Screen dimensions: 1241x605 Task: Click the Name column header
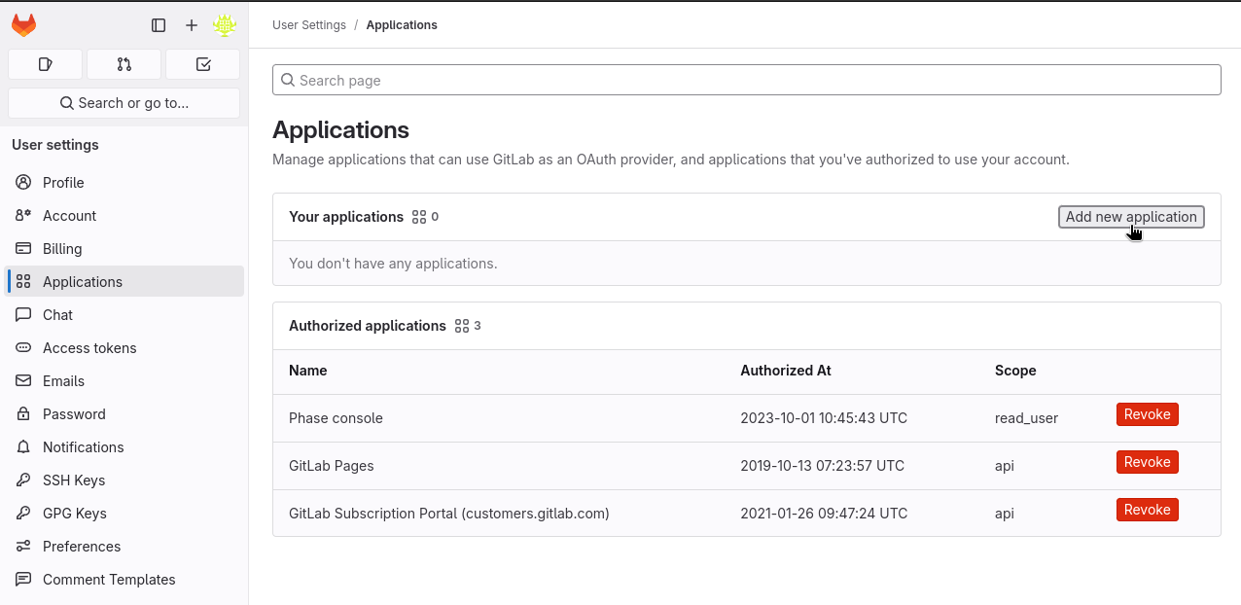(x=308, y=371)
